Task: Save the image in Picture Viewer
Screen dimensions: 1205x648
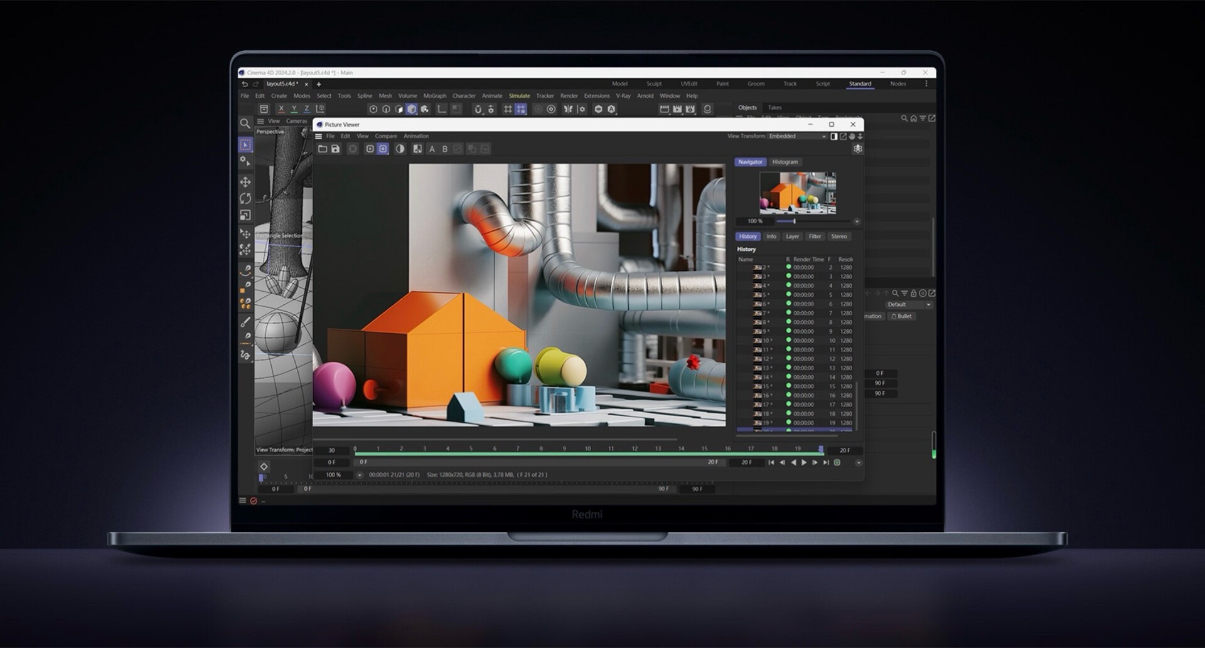Action: [336, 149]
